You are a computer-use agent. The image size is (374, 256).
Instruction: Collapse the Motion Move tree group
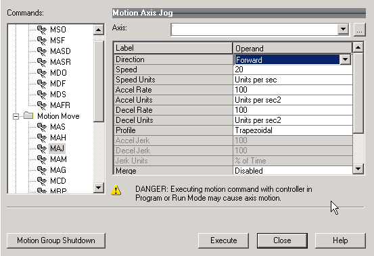(x=16, y=116)
